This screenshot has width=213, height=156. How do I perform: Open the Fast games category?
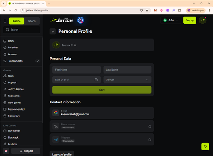14,96
